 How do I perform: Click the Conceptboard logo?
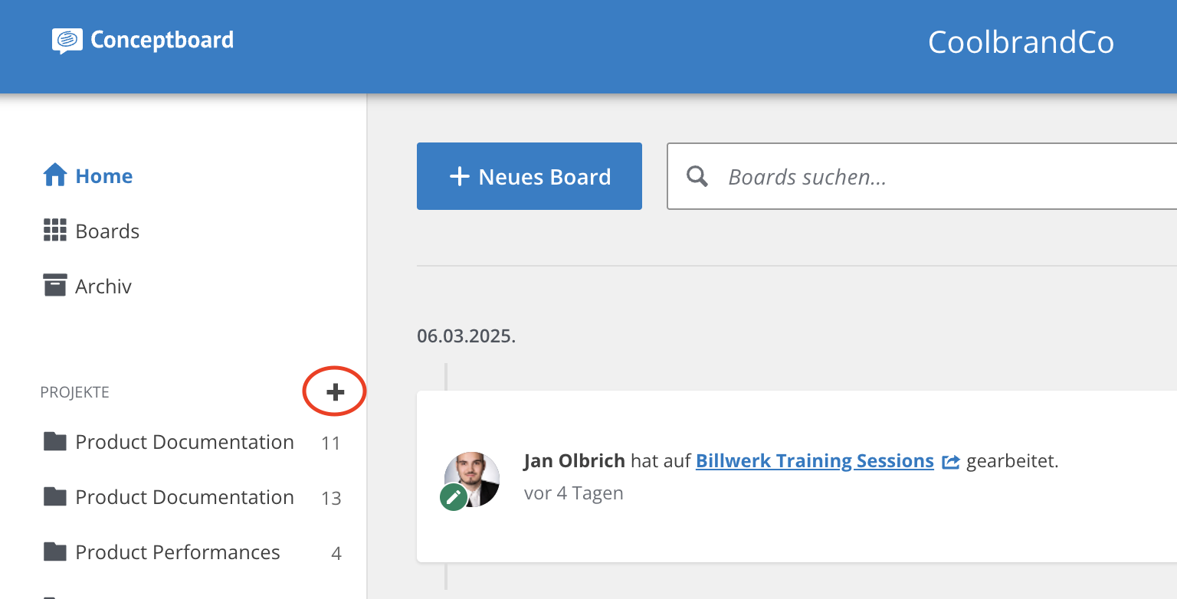(143, 40)
